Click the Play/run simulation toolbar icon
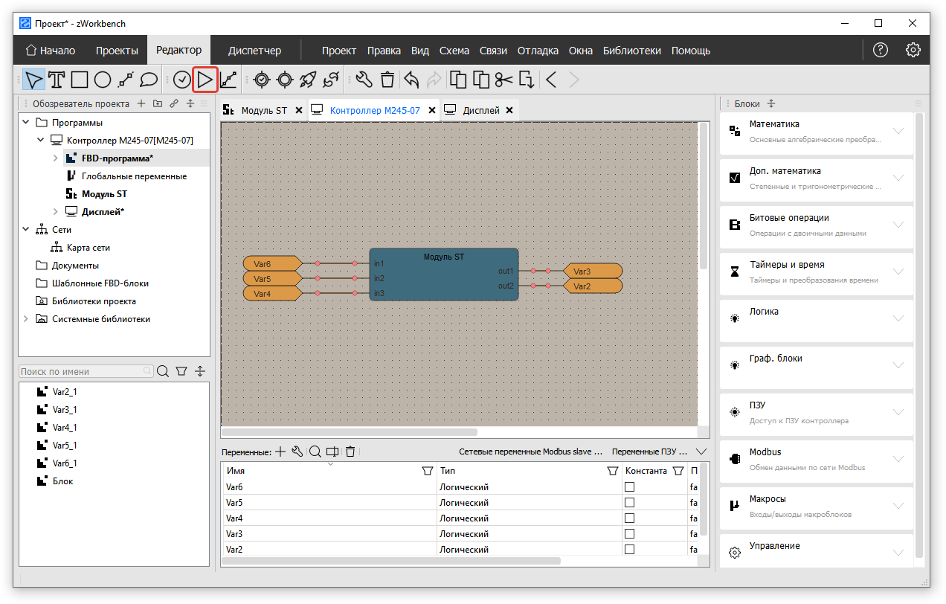Viewport: 946px width, 604px height. tap(205, 80)
